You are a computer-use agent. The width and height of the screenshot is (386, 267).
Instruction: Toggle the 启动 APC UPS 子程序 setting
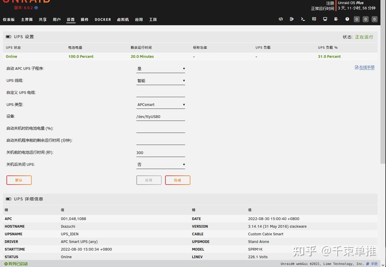point(160,68)
